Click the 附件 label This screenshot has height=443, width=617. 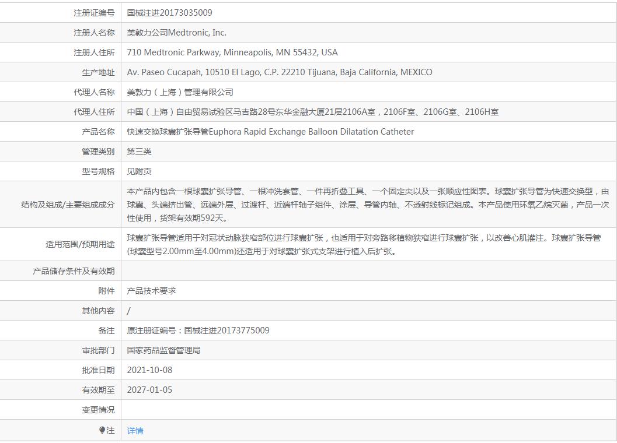[106, 291]
